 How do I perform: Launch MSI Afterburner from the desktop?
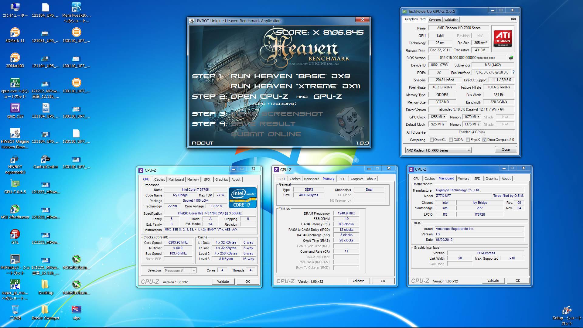point(15,211)
